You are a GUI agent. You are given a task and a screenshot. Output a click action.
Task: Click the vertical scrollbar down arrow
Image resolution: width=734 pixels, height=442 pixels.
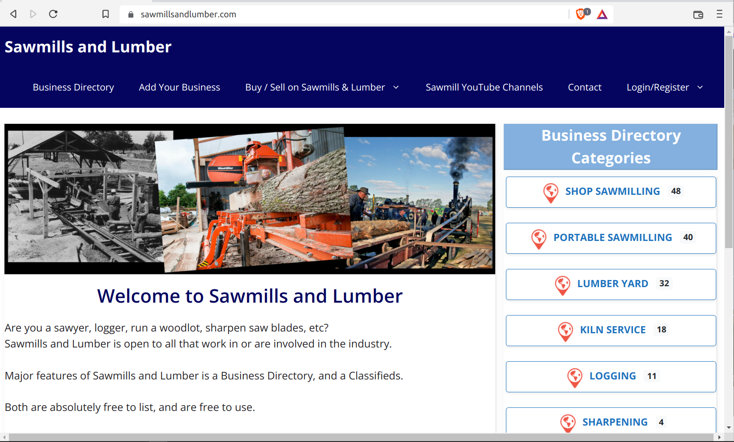tap(729, 428)
